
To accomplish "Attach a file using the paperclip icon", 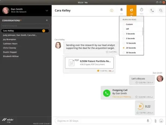I will [155, 121].
